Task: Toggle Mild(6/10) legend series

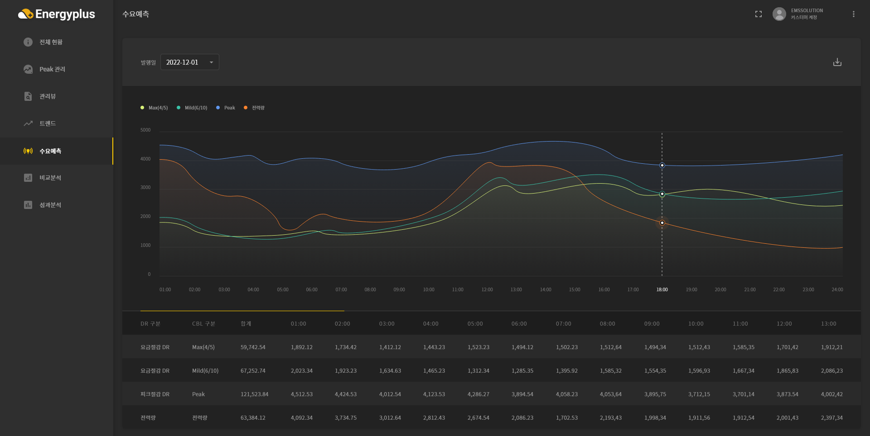Action: point(192,108)
